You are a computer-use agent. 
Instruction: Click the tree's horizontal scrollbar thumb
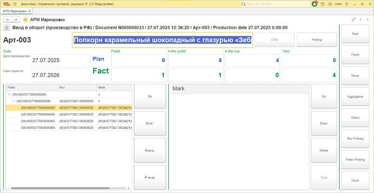point(60,188)
